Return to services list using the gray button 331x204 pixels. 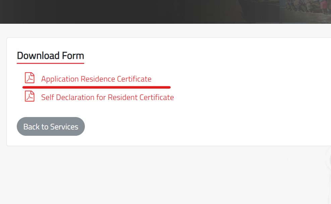(51, 126)
